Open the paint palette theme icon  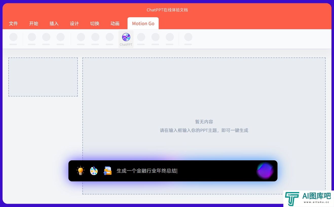94,171
